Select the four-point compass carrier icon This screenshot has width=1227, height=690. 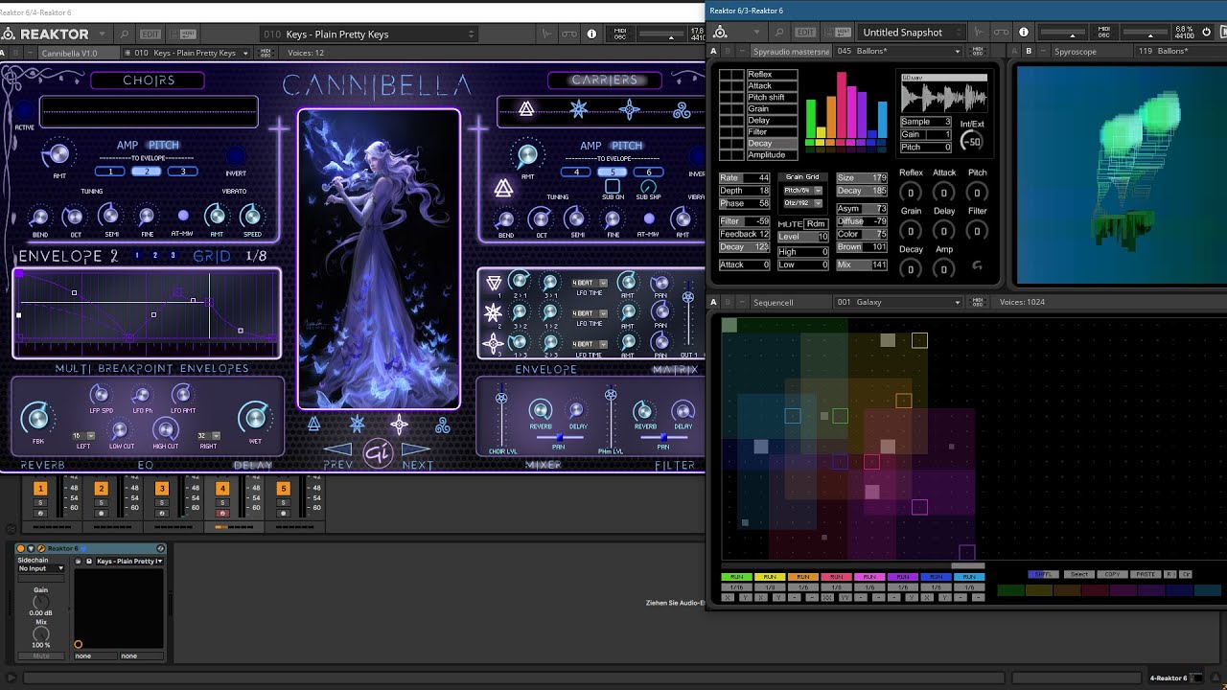tap(629, 110)
